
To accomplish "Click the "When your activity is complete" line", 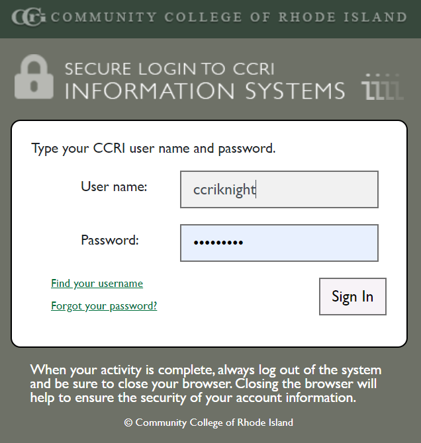I will click(x=205, y=370).
